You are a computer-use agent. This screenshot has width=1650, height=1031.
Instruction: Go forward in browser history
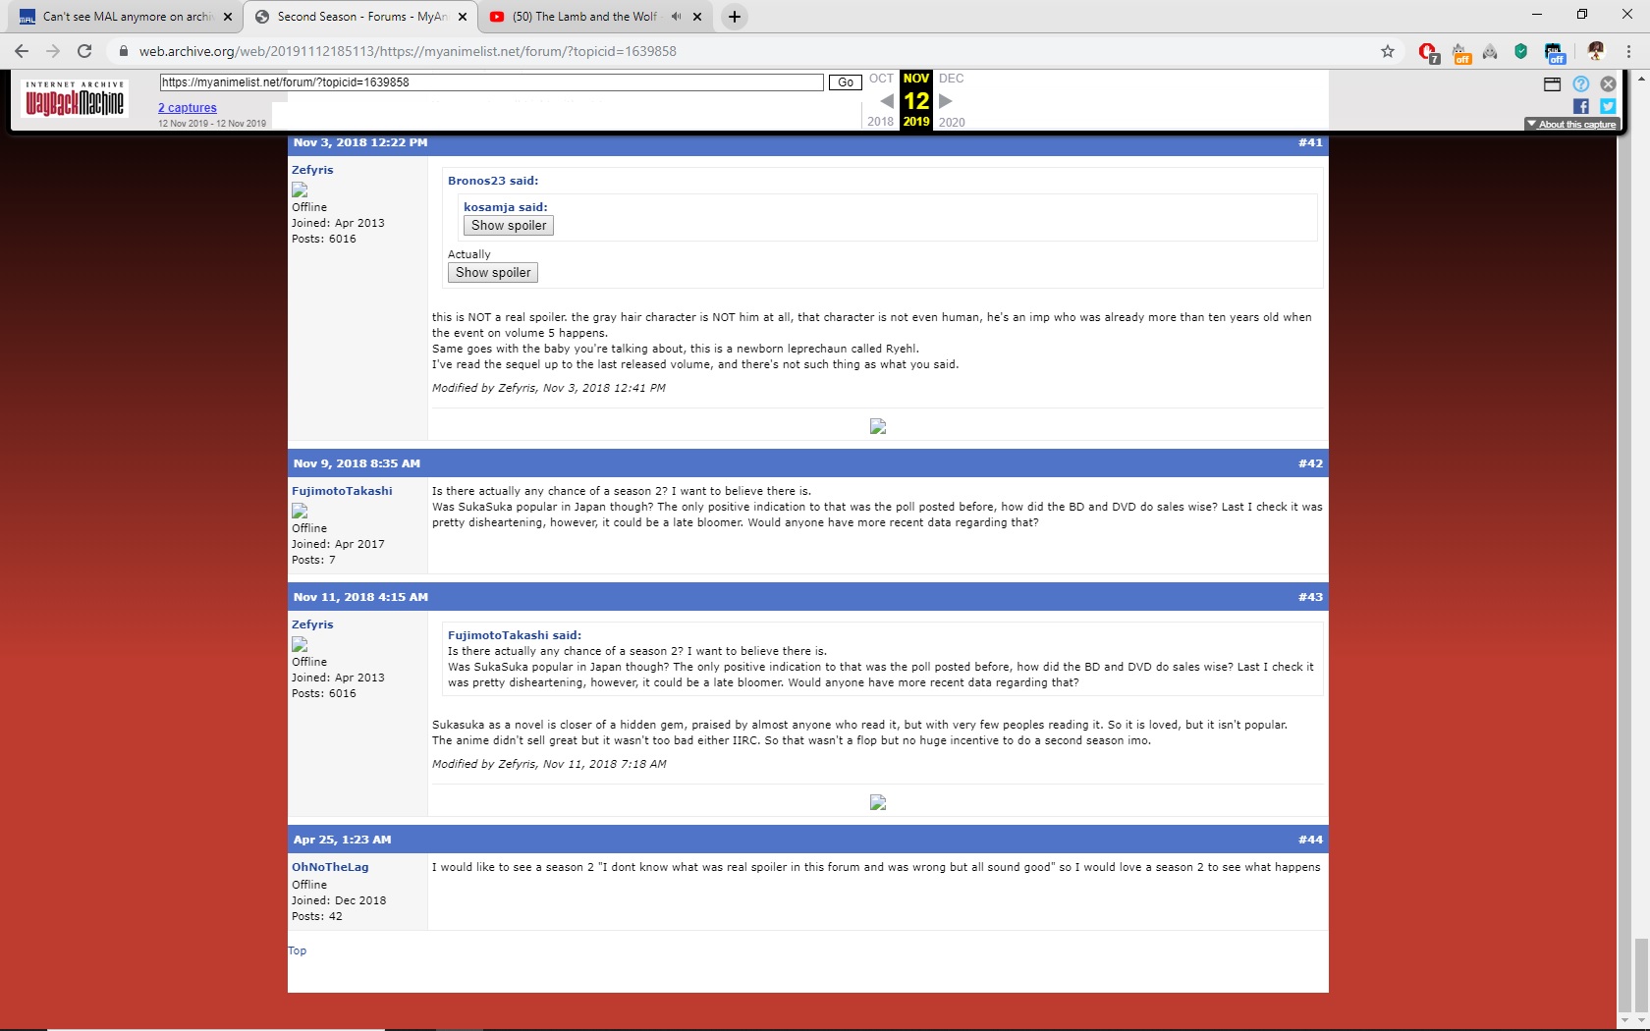[x=53, y=51]
